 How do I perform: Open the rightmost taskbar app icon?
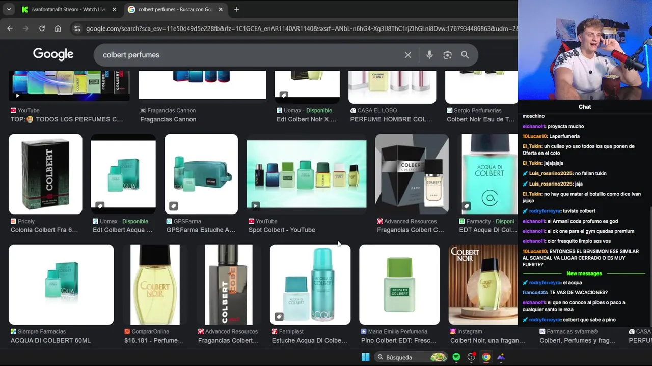[501, 357]
